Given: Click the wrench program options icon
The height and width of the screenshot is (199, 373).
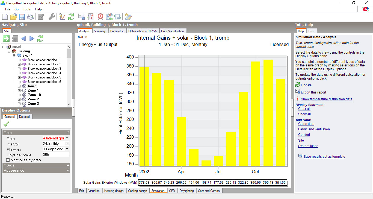Looking at the screenshot, I should [x=52, y=17].
